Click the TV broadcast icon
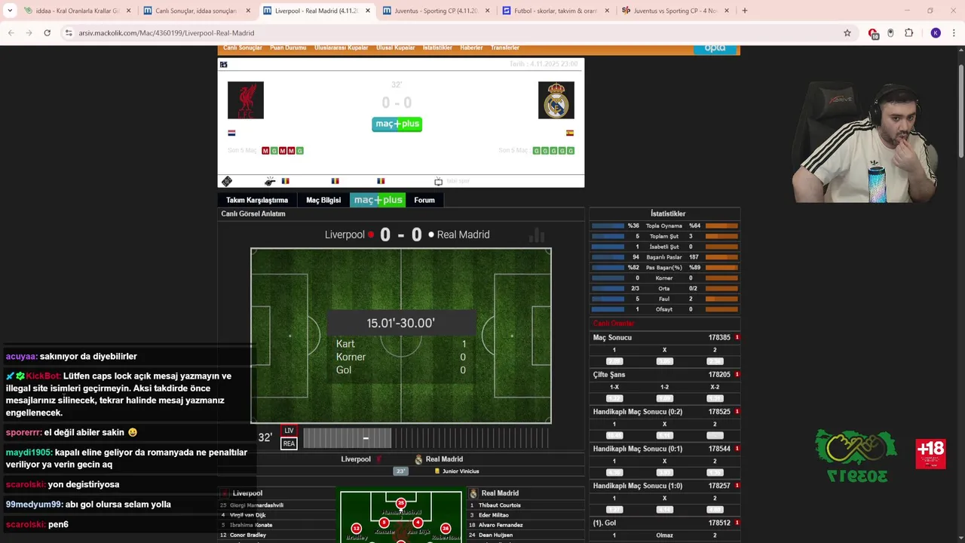 click(x=438, y=182)
